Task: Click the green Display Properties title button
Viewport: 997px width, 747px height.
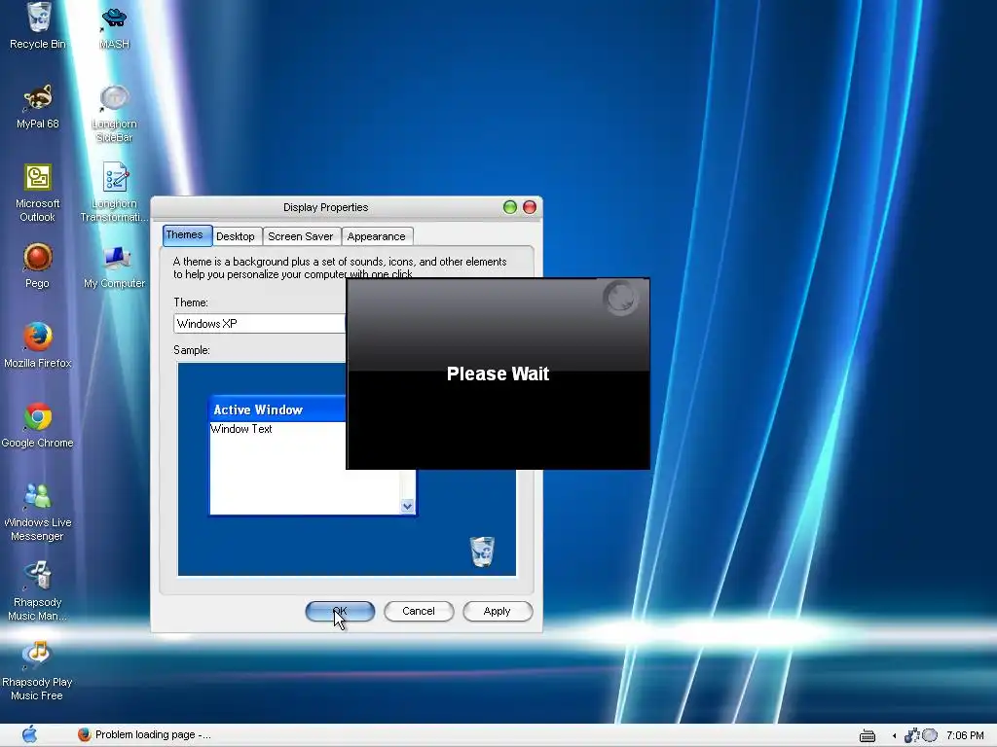Action: pos(510,207)
